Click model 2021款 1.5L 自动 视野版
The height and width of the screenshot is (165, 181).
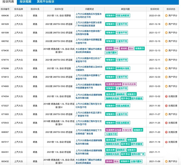coord(59,16)
